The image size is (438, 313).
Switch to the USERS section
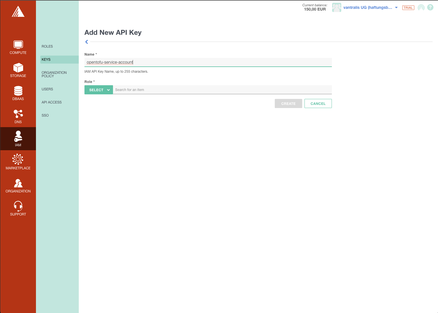click(47, 89)
